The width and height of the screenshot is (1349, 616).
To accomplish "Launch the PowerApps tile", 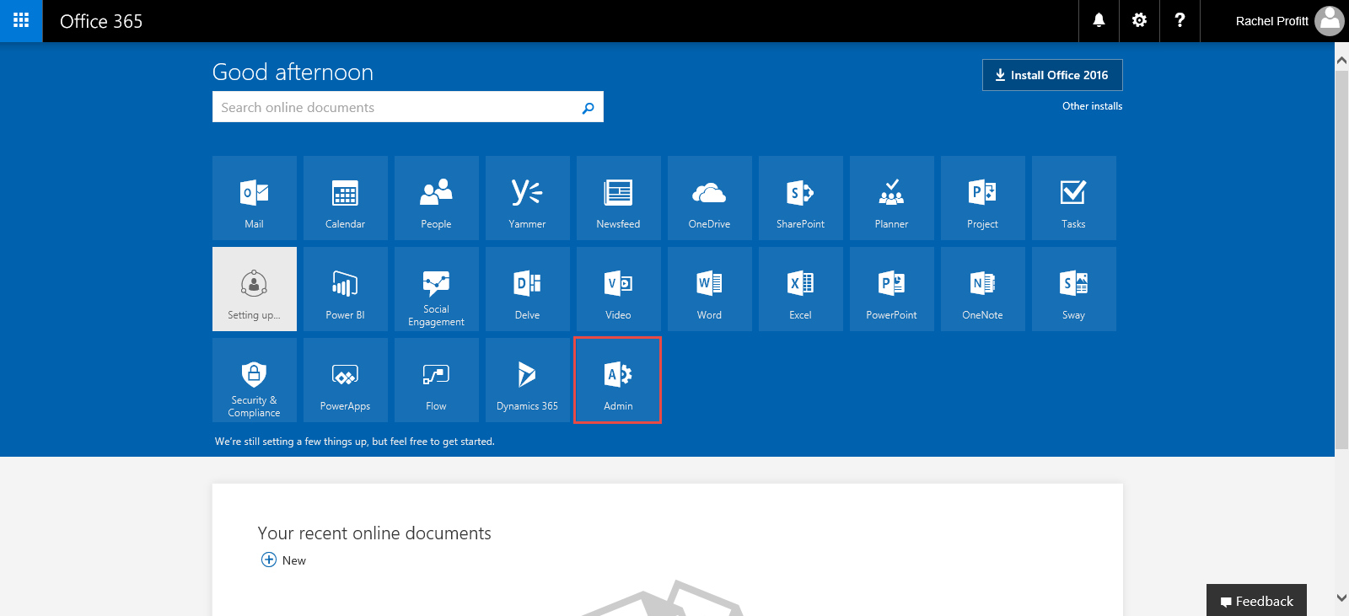I will pyautogui.click(x=346, y=380).
